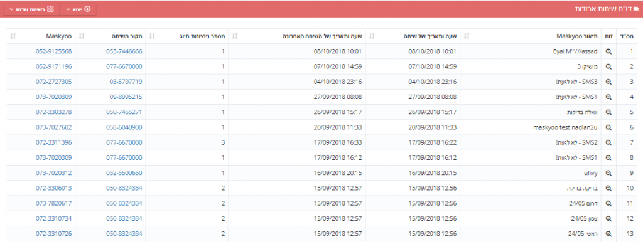Open zoom magnifier for row 6 nadlan2u
Screen dimensions: 643x242
[x=608, y=127]
